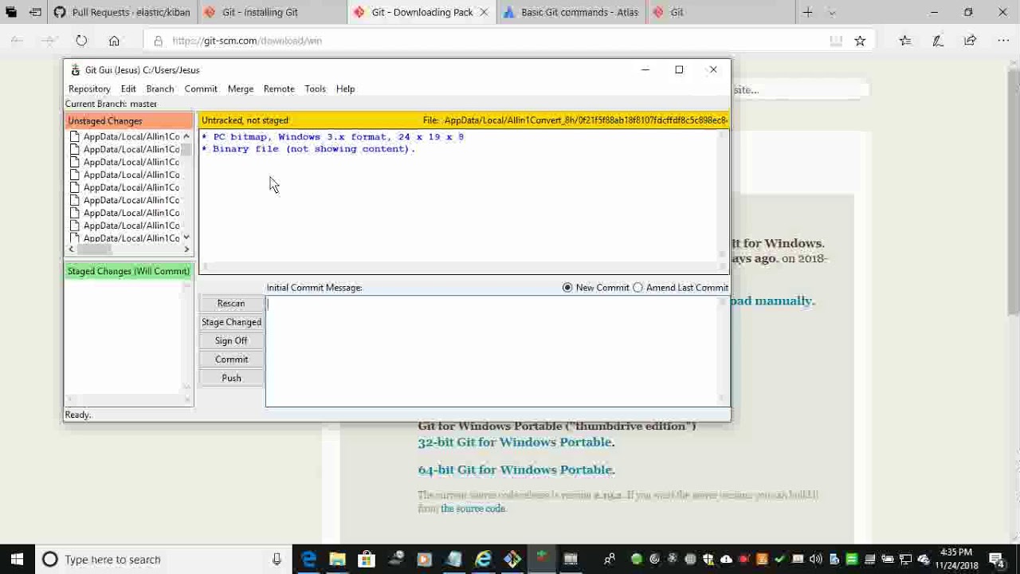Click the Stage Changed button
The width and height of the screenshot is (1020, 574).
(x=231, y=322)
